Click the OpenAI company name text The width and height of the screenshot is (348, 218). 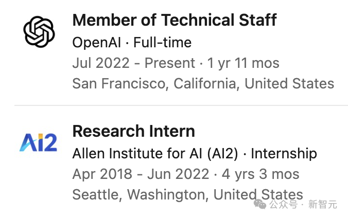pyautogui.click(x=97, y=42)
